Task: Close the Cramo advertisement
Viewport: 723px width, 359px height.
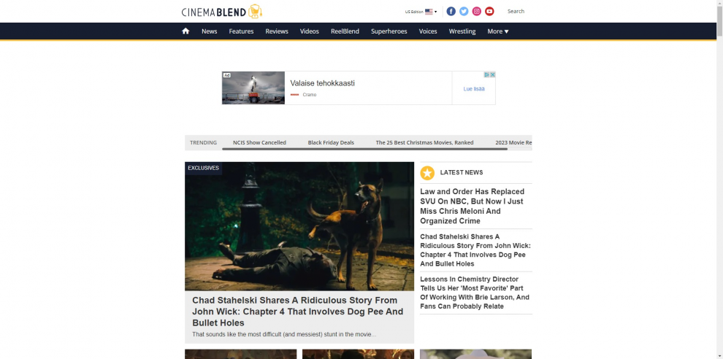Action: tap(492, 74)
